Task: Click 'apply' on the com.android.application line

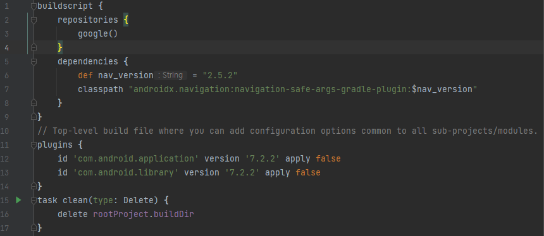Action: pyautogui.click(x=298, y=158)
